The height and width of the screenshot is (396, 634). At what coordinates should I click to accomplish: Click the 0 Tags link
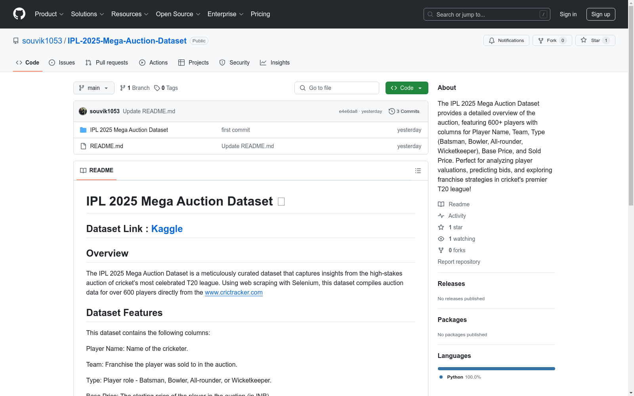166,88
